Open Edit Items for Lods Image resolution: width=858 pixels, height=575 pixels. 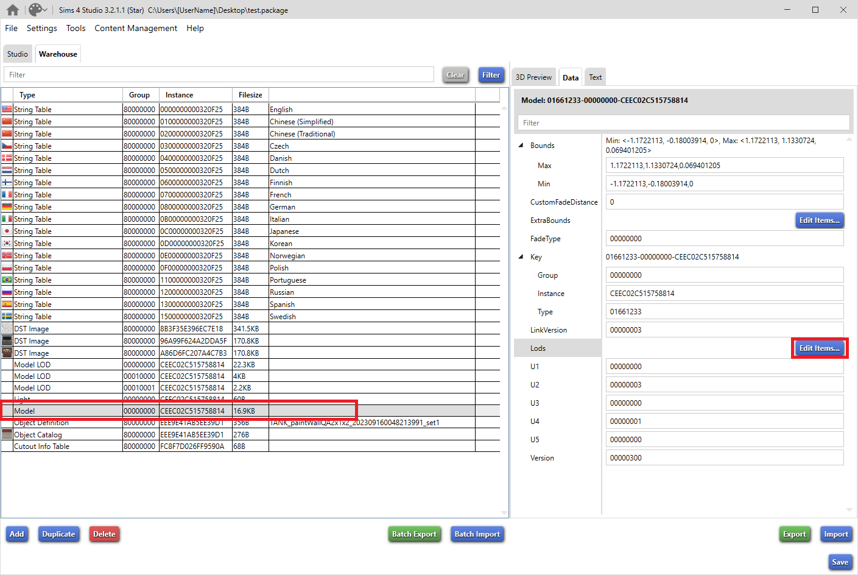tap(820, 348)
